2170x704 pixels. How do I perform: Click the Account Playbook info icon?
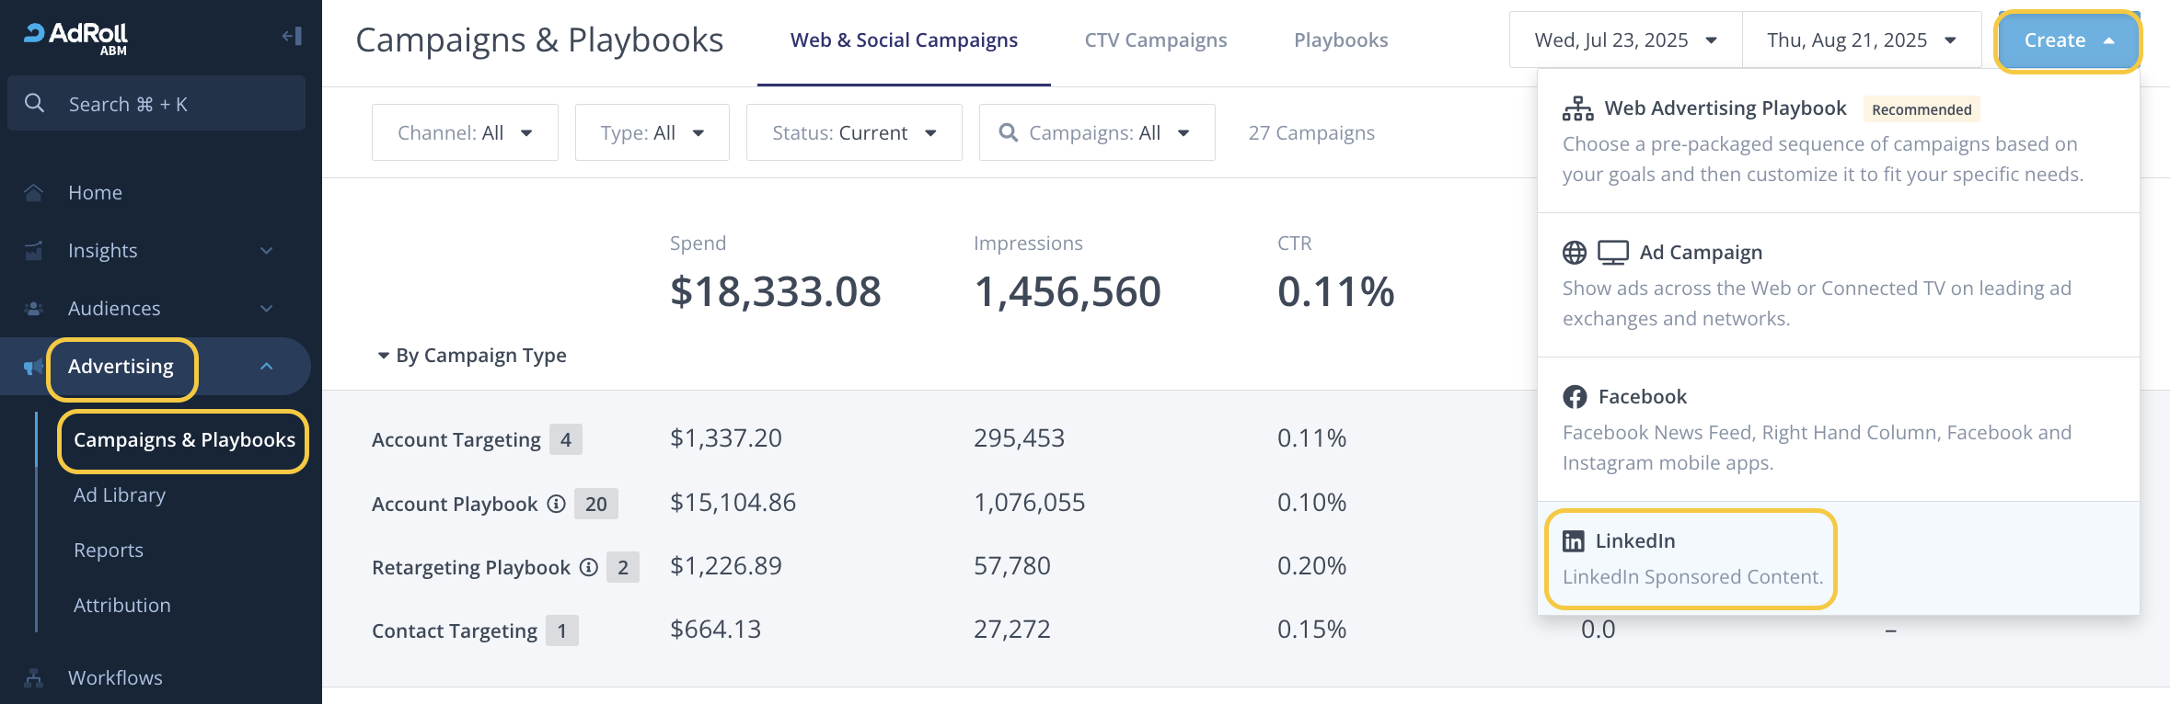tap(556, 504)
